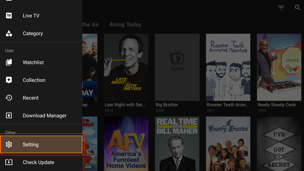Click the Collection star icon
The width and height of the screenshot is (304, 171).
[x=9, y=80]
